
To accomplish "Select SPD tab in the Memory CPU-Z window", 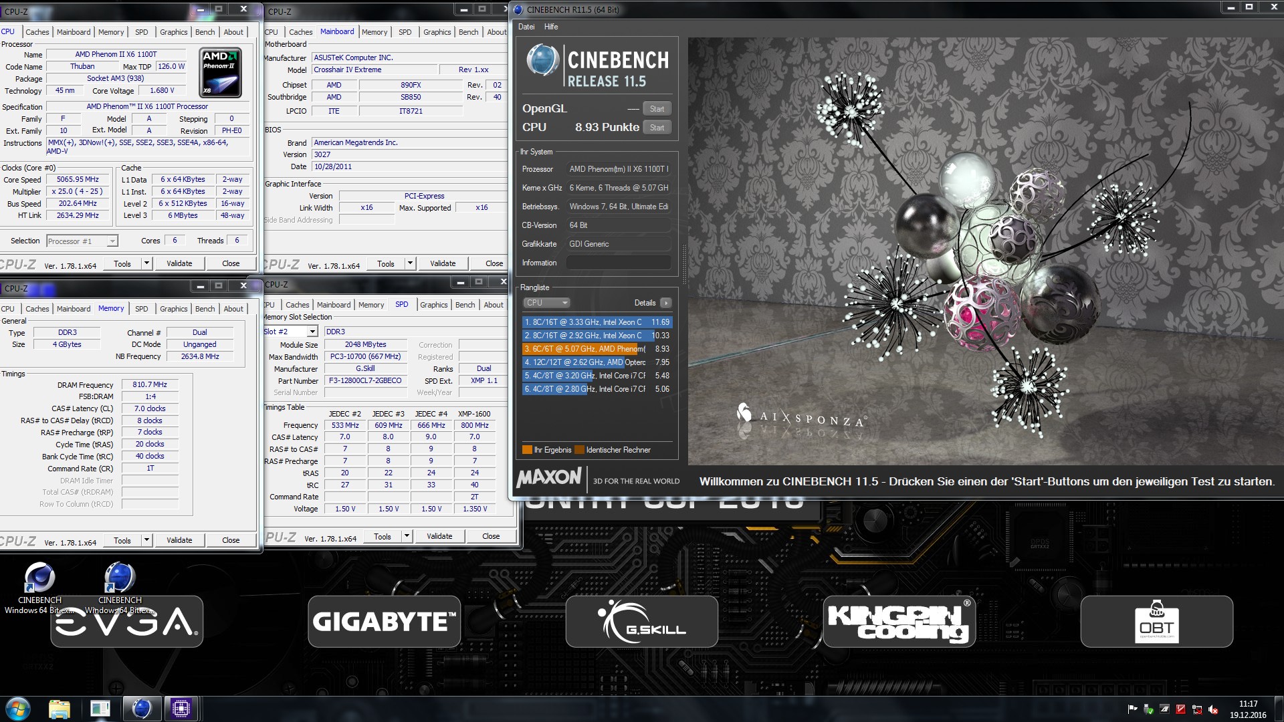I will (142, 309).
